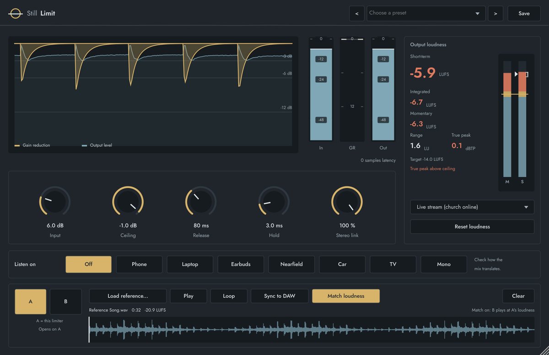Click the 1.6 LU range value
This screenshot has width=549, height=355.
(415, 146)
